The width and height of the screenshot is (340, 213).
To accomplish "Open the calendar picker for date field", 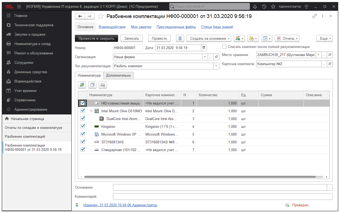I will 204,48.
